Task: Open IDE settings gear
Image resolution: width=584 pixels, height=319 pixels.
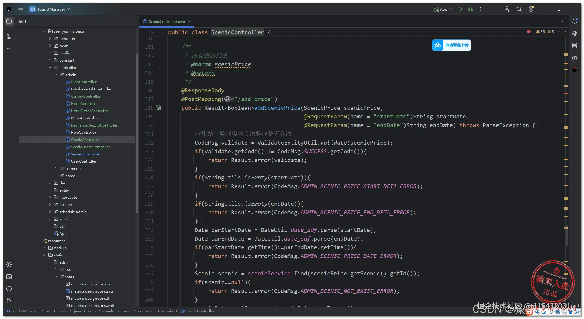Action: [x=531, y=9]
